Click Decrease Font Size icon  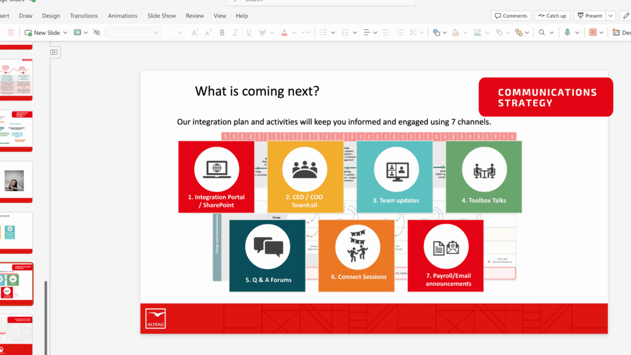208,33
